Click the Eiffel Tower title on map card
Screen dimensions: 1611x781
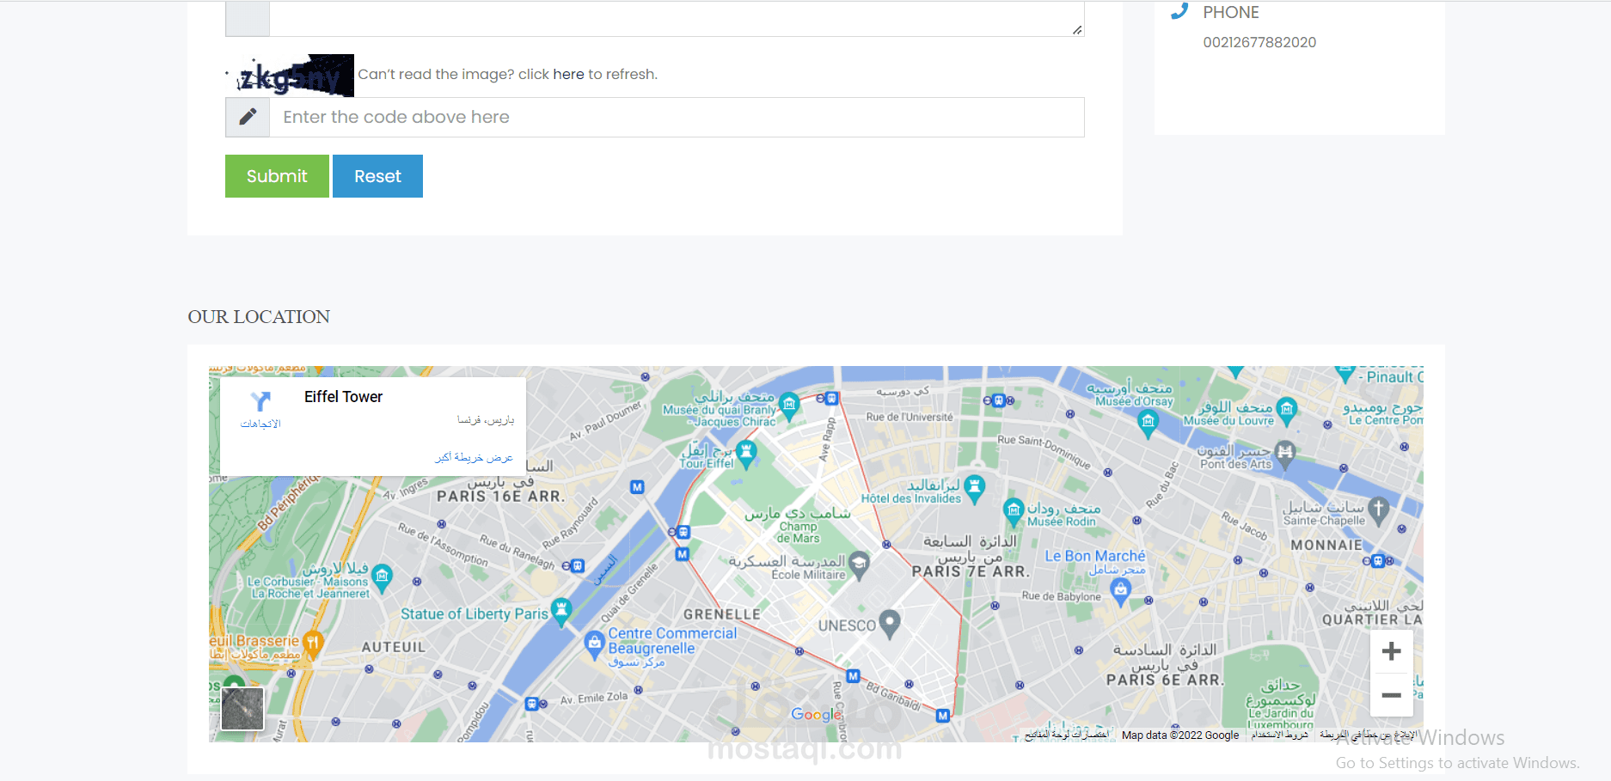[x=343, y=397]
